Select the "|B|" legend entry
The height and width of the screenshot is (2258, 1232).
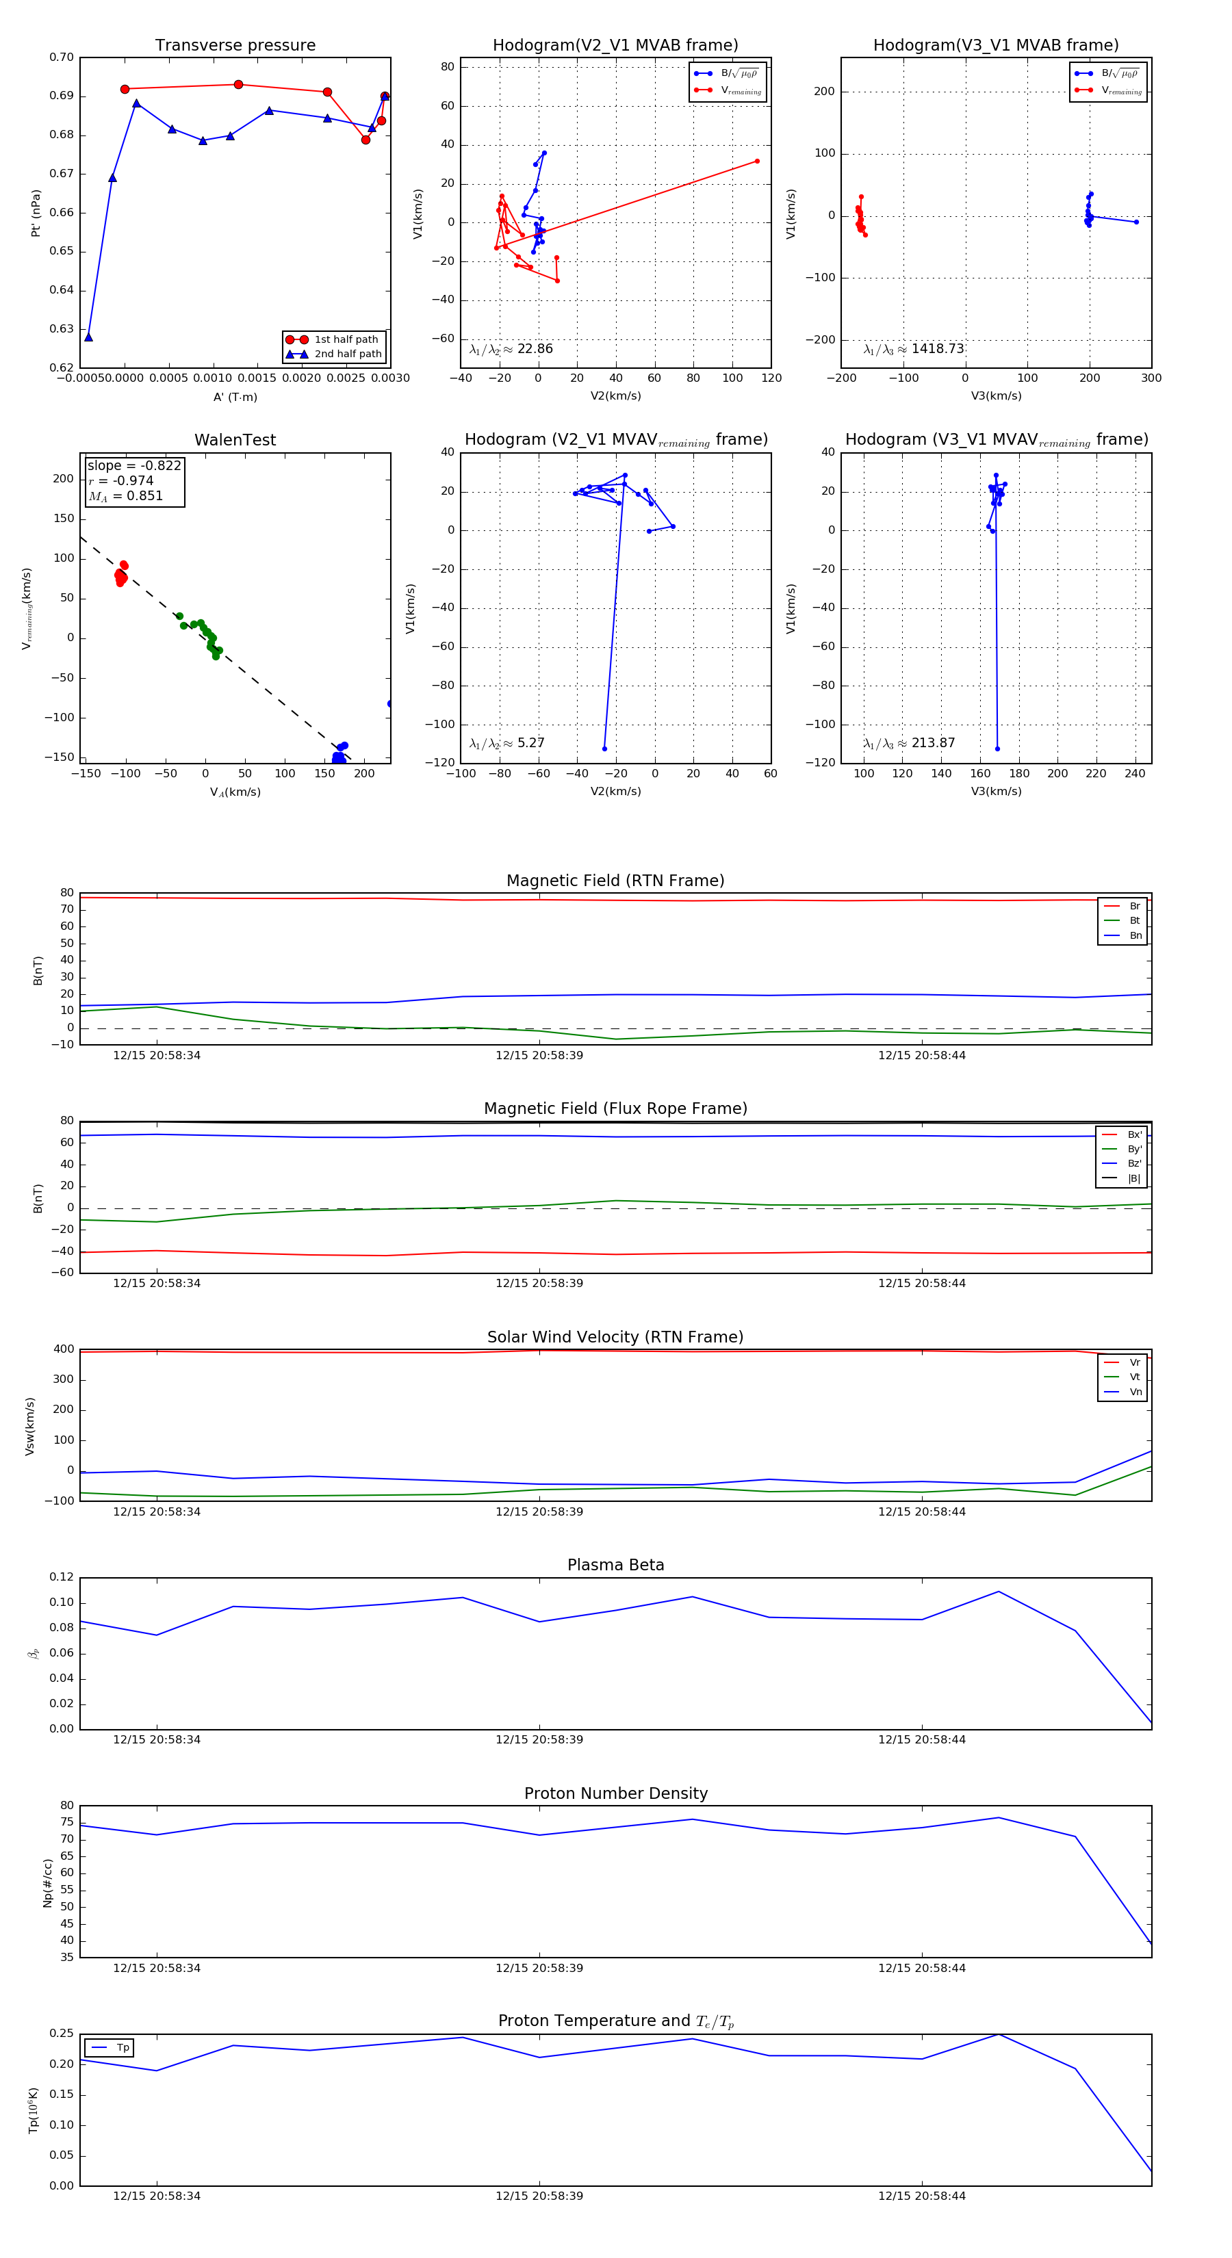[1122, 1178]
